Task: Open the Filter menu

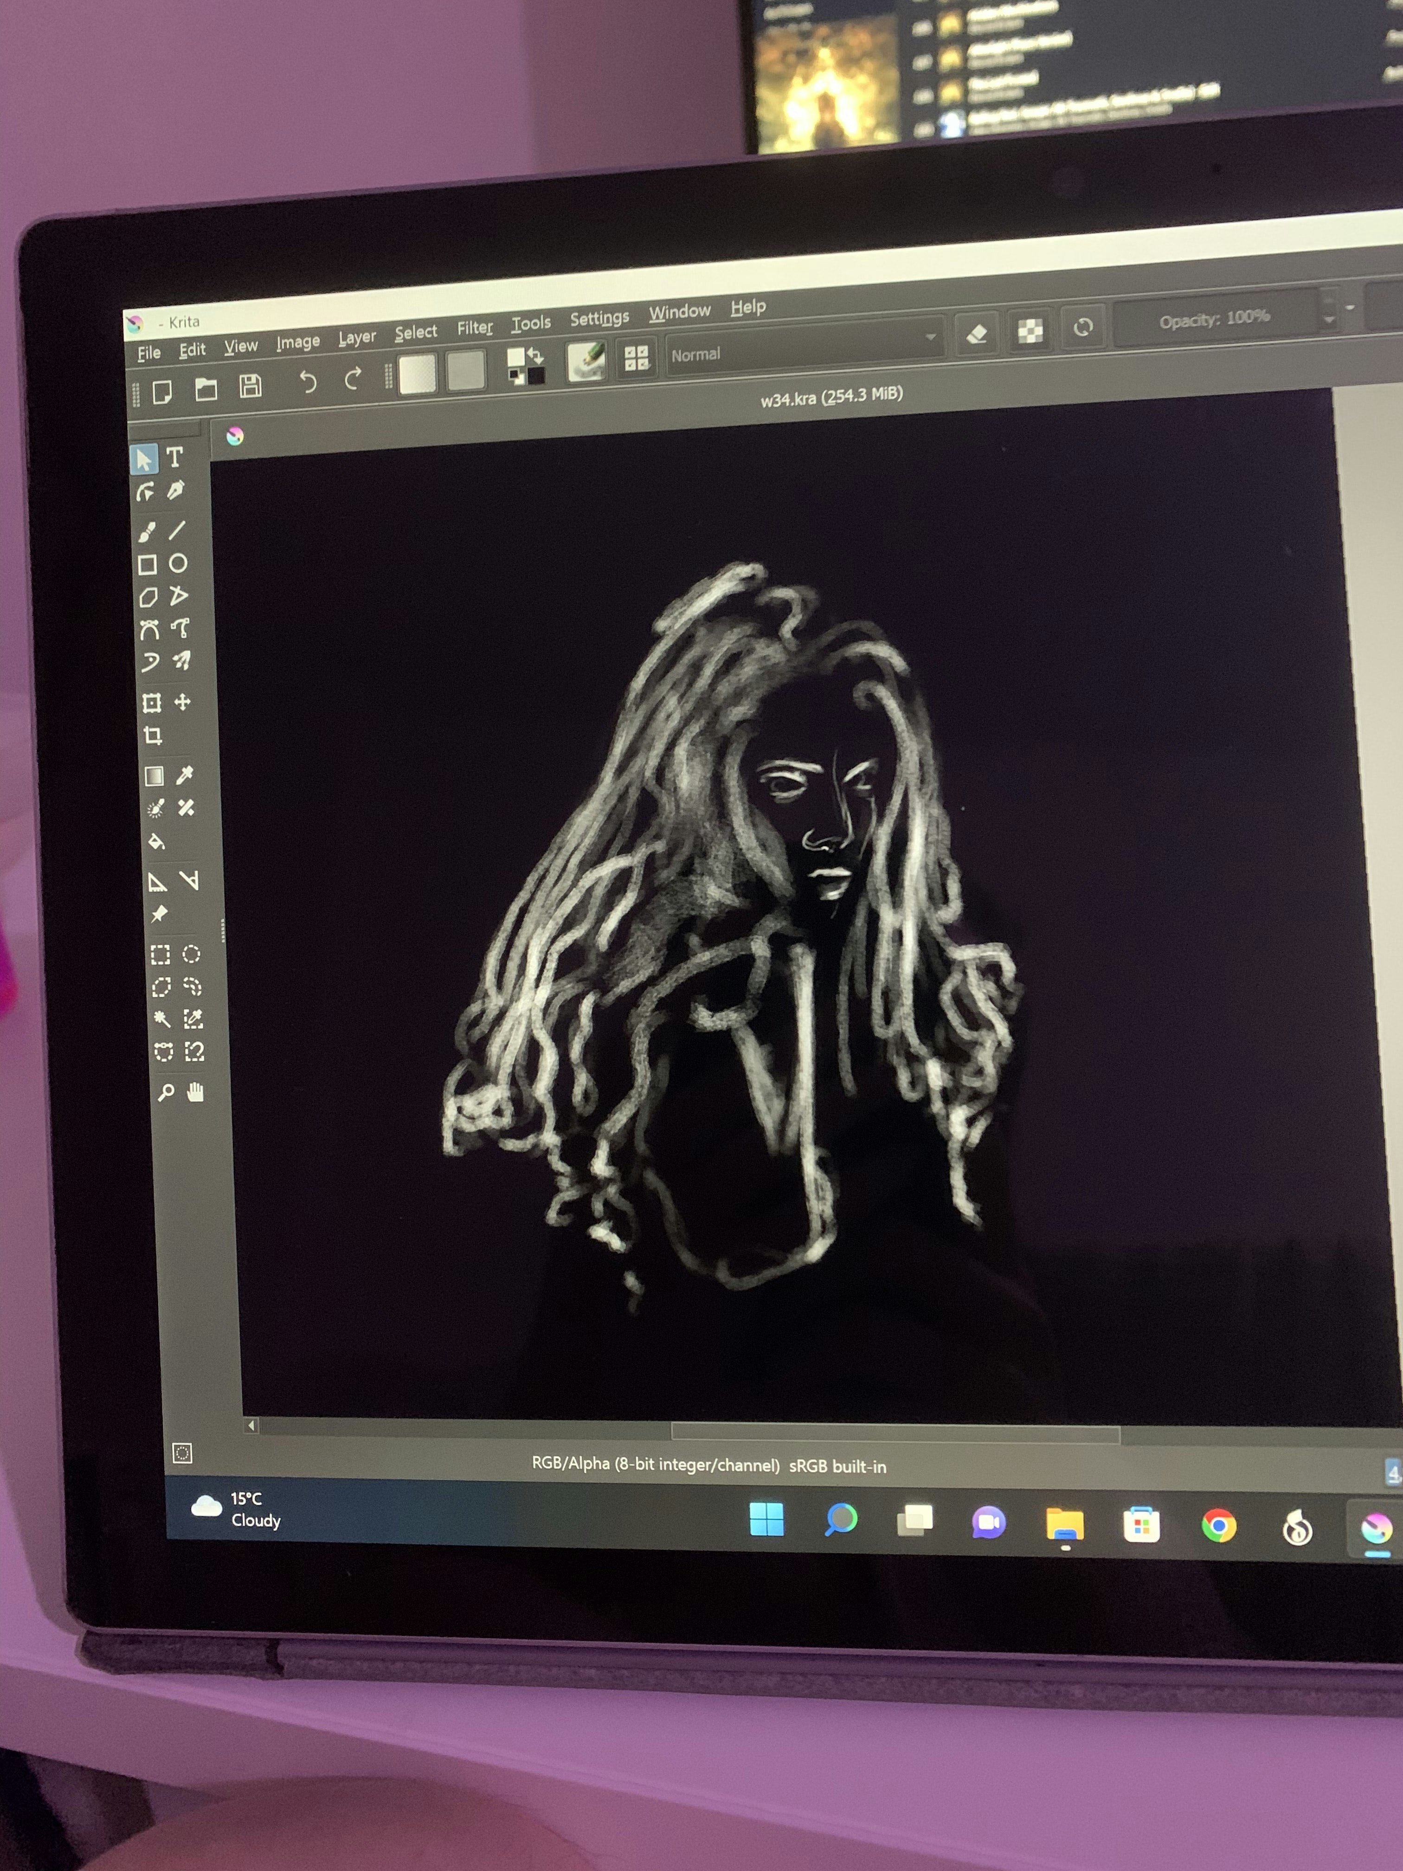Action: (x=475, y=327)
